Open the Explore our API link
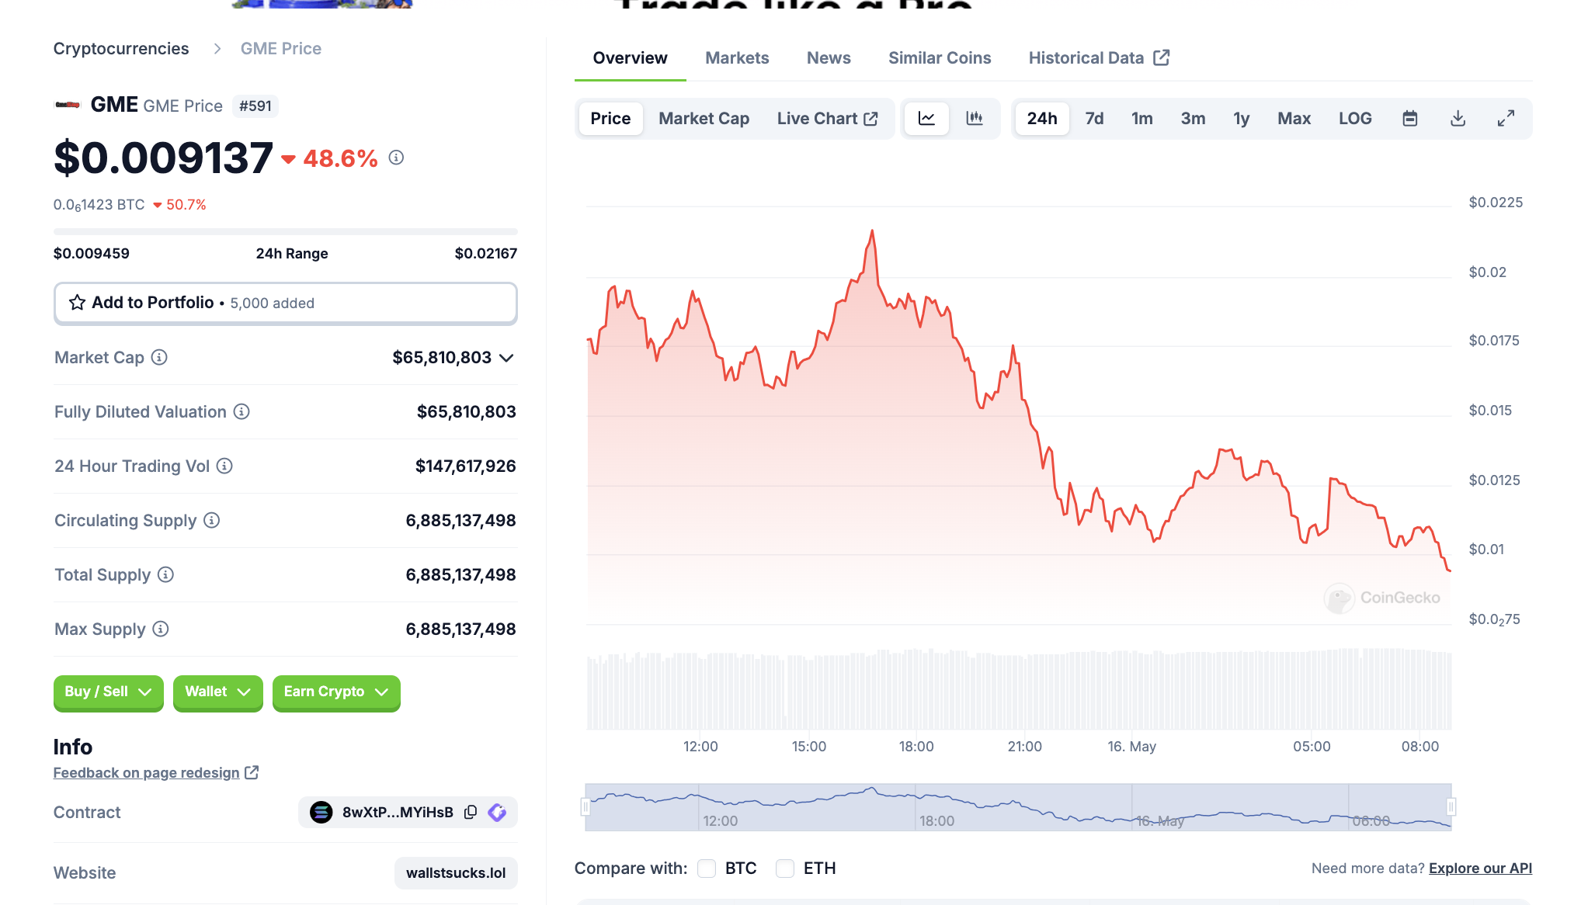 pyautogui.click(x=1480, y=869)
